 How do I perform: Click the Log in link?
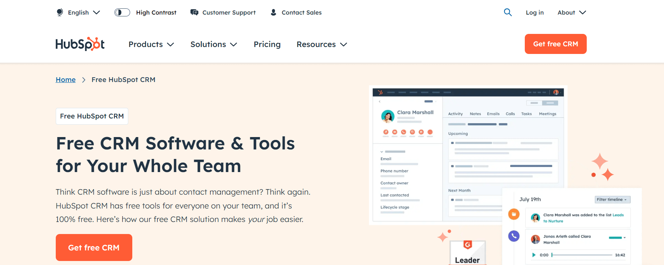click(535, 12)
